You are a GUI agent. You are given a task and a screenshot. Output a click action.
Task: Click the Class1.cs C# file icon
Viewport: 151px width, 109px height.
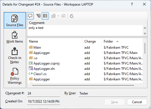point(31,74)
